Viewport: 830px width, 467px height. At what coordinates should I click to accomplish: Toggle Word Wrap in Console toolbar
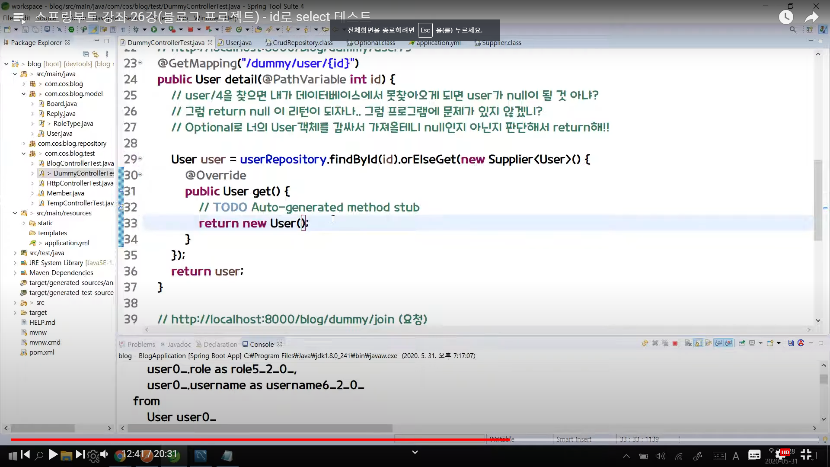click(709, 343)
